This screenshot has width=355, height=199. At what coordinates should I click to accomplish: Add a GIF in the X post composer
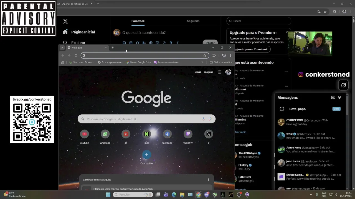click(131, 43)
